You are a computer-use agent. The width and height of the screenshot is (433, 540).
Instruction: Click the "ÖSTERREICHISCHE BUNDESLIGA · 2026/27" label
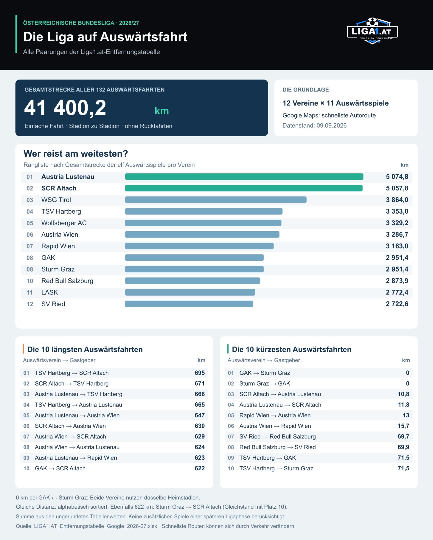[81, 23]
